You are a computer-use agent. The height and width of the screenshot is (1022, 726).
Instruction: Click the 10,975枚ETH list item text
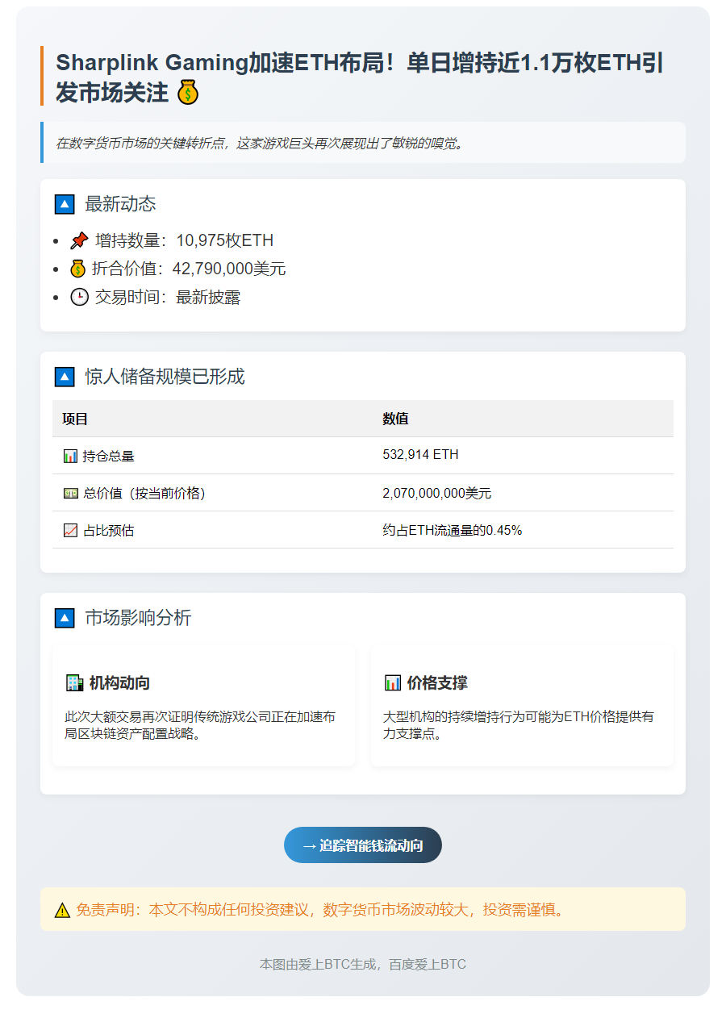[x=225, y=240]
